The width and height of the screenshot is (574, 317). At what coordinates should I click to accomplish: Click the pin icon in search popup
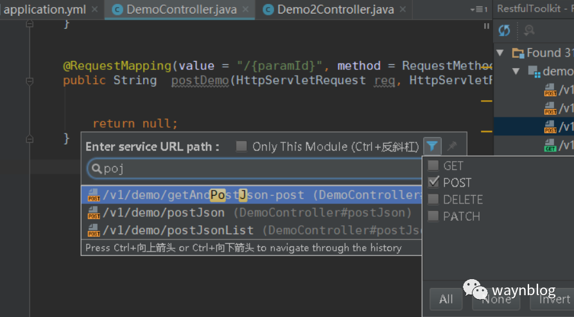452,146
